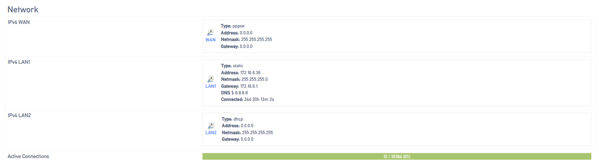Viewport: 599px width, 167px height.
Task: Click the LAN1 netmask 255.255.255.0
Action: point(254,79)
